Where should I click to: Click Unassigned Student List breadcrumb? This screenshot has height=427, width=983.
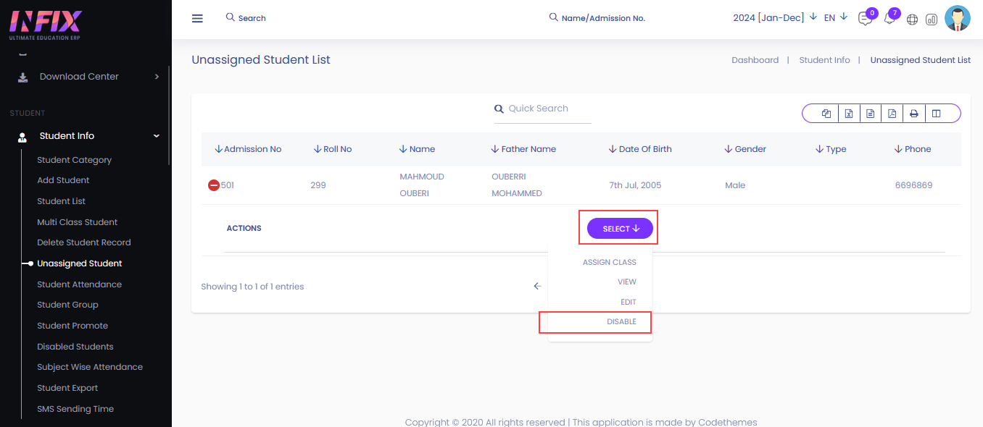point(921,60)
